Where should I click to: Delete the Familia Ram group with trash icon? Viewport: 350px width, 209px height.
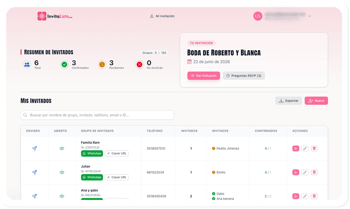coord(315,148)
